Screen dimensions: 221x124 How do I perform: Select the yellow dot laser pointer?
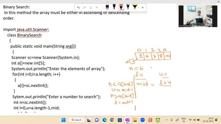(x=97, y=8)
